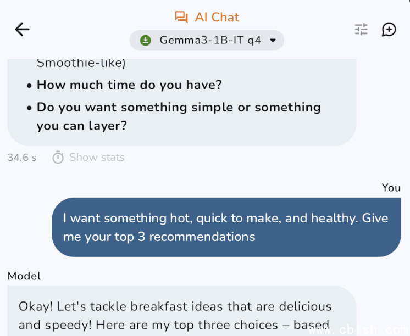Viewport: 410px width, 336px height.
Task: Click the 'Model' sender label
Action: tap(24, 276)
